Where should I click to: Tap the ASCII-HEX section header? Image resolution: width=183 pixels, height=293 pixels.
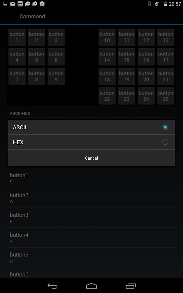pyautogui.click(x=20, y=114)
